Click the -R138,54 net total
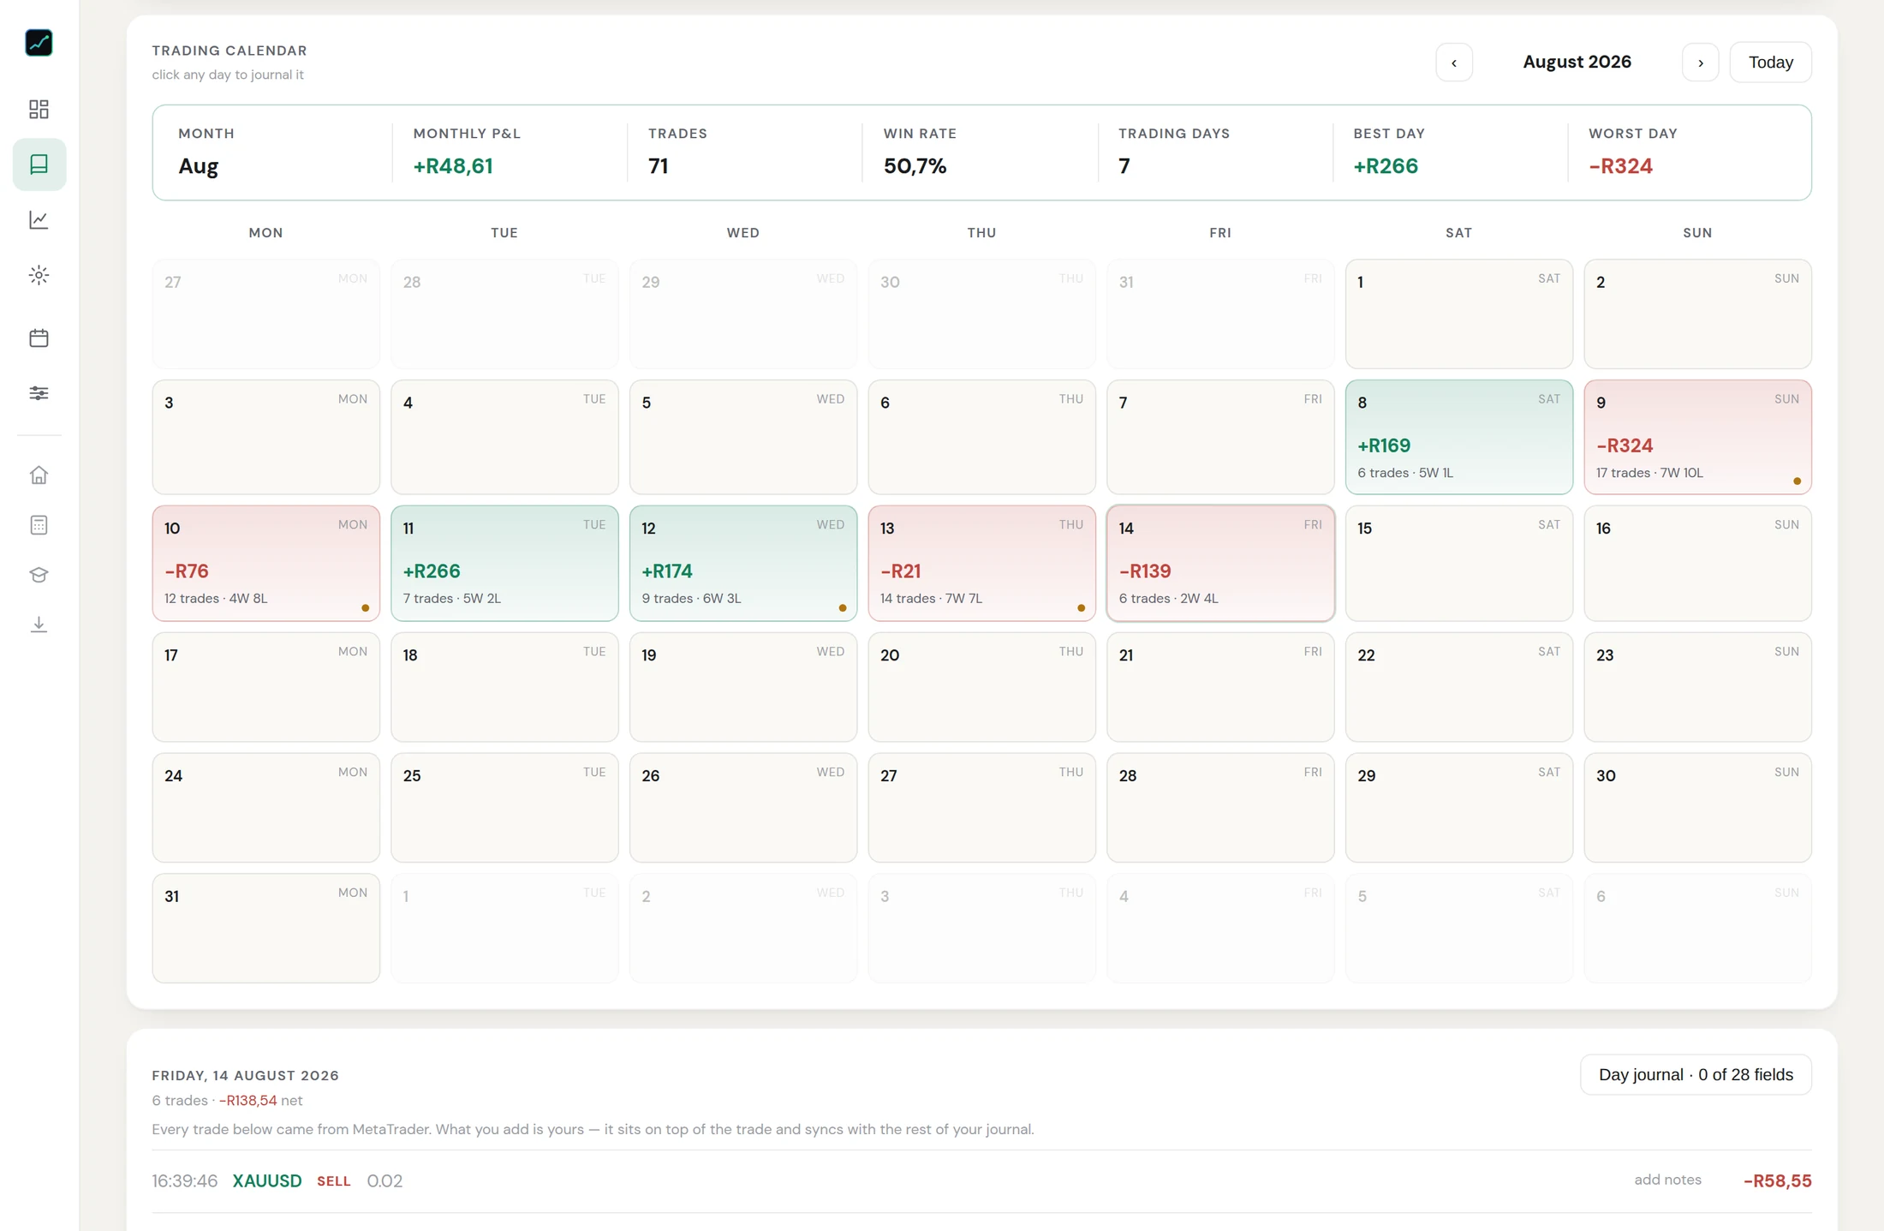Screen dimensions: 1884x1231 (247, 1100)
